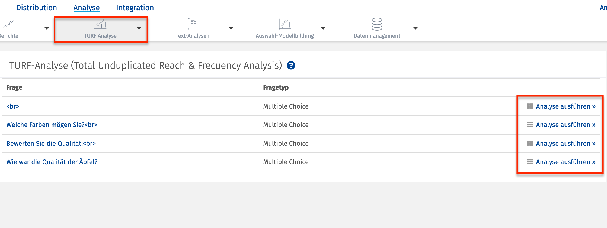
Task: Click the TURF Analyse chart icon
Action: click(100, 24)
